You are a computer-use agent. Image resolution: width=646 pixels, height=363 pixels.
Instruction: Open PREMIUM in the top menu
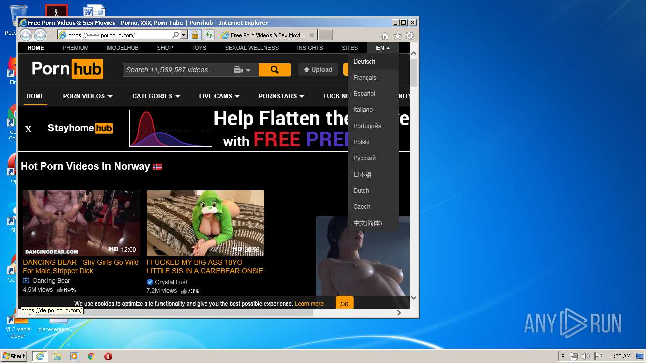76,48
